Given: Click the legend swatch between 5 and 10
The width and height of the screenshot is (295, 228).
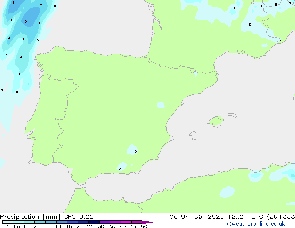Looking at the screenshot, I should (x=51, y=222).
